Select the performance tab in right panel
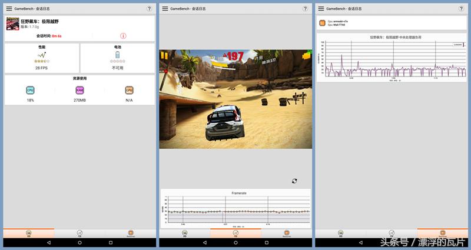The height and width of the screenshot is (250, 471). [x=392, y=233]
